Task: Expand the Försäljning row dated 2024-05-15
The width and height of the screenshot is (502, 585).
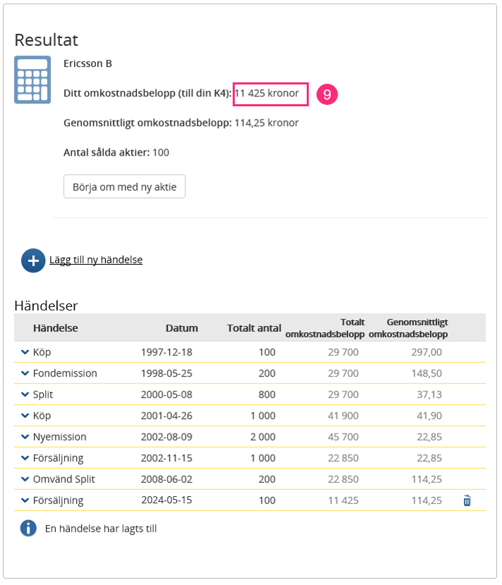Action: [25, 501]
